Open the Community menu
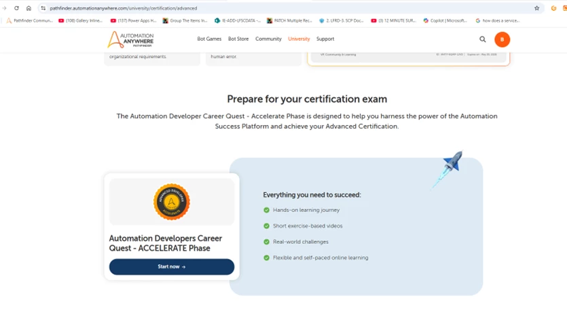 (268, 39)
